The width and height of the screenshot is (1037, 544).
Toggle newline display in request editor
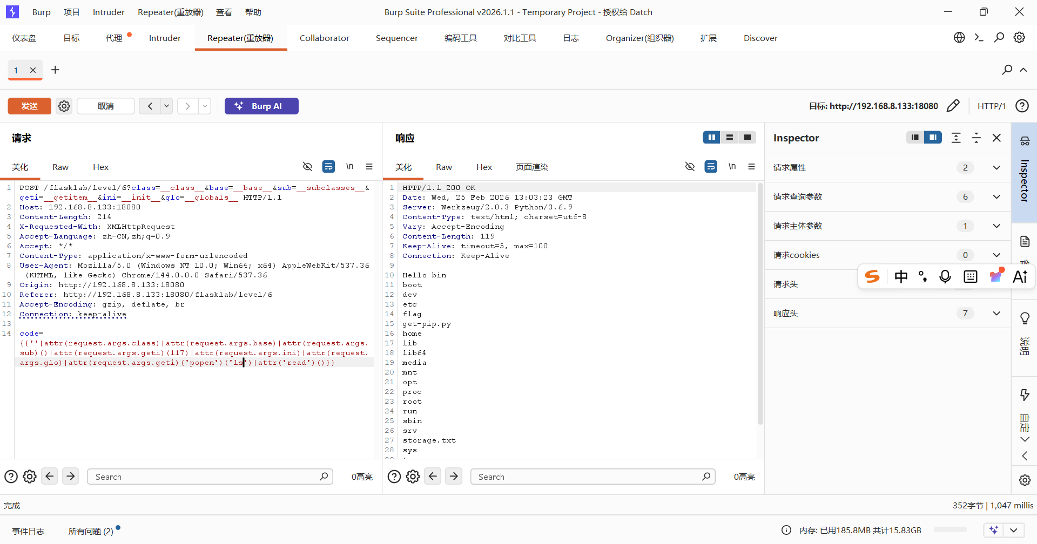click(350, 167)
